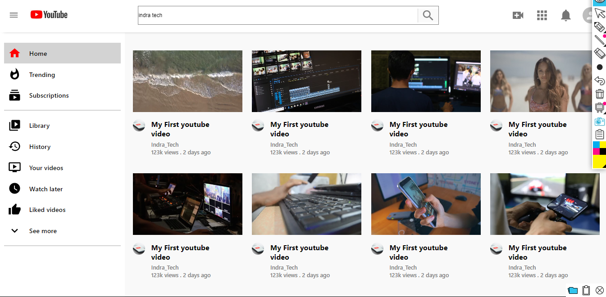
Task: Open Your videos in sidebar
Action: (x=62, y=168)
